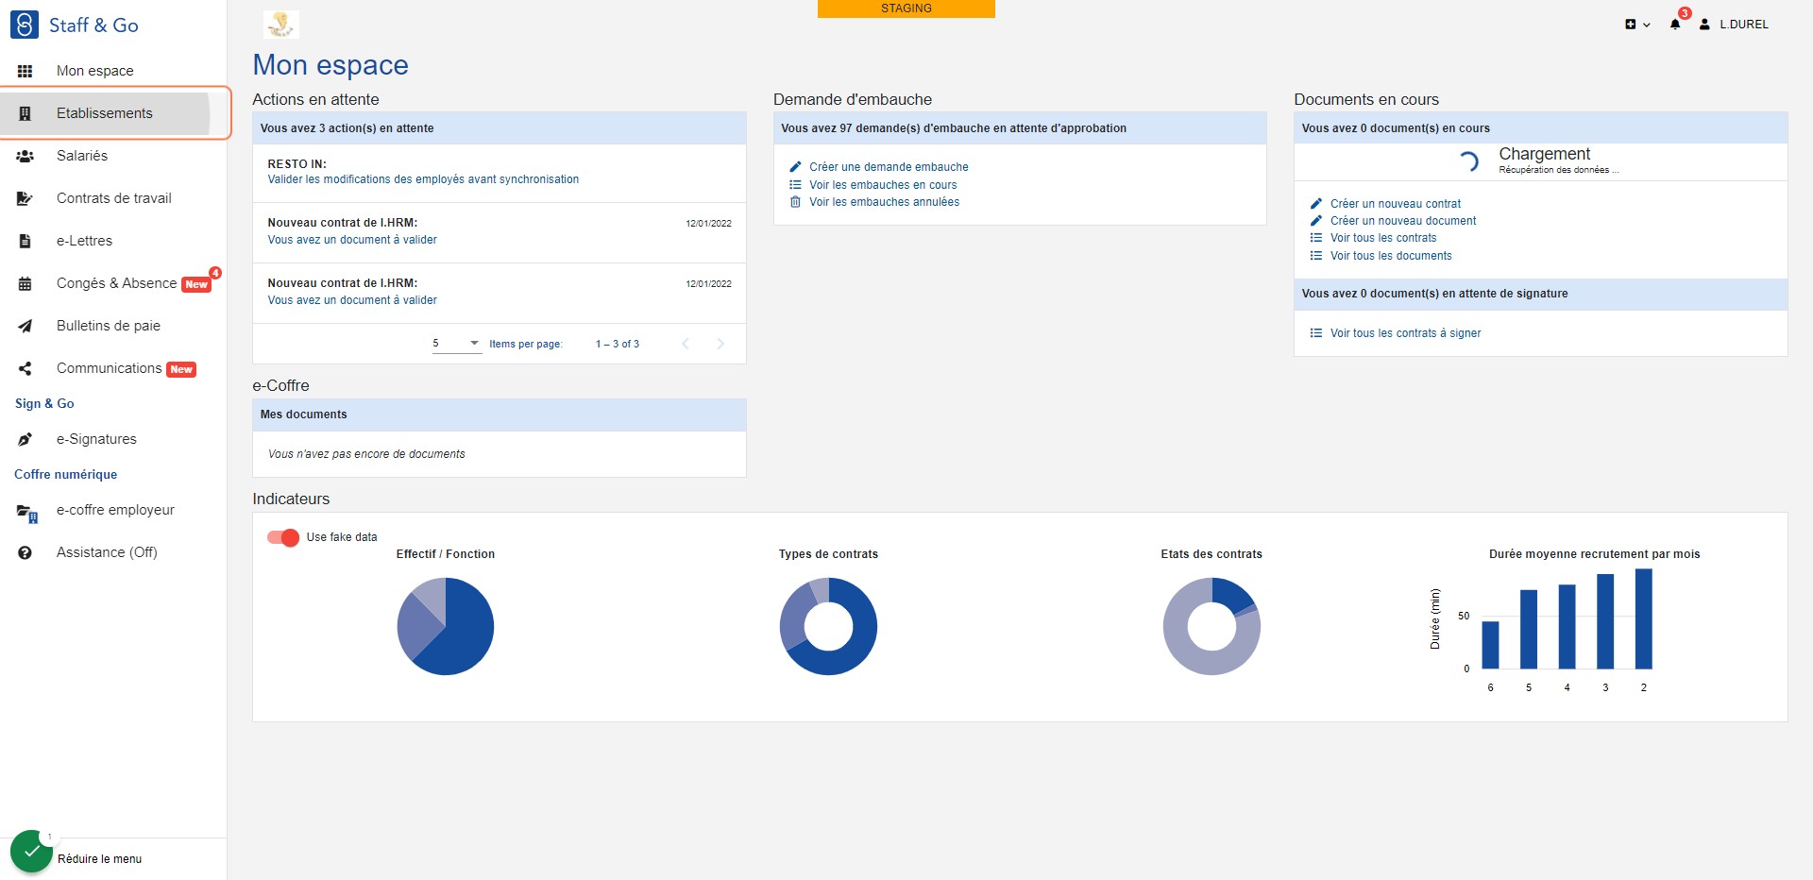The image size is (1813, 880).
Task: Click the Etats des contrats donut chart
Action: [1211, 626]
